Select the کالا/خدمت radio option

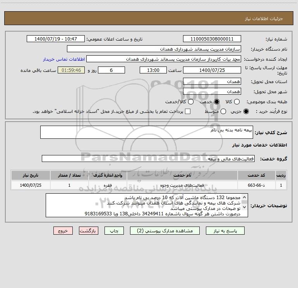click(191, 102)
